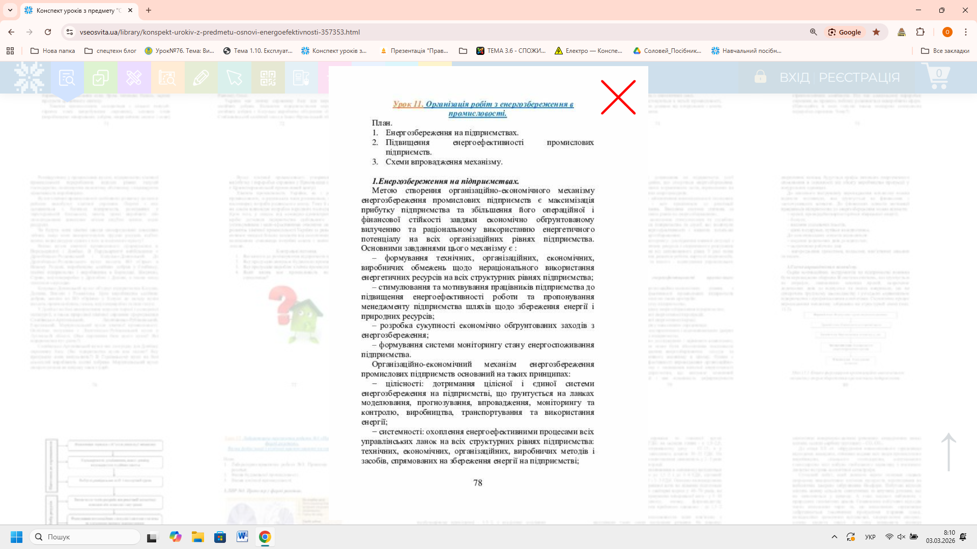Expand the hidden system tray icons
This screenshot has width=977, height=549.
pyautogui.click(x=835, y=537)
